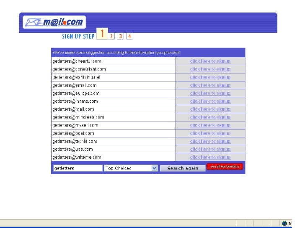Click the globe internet zone icon
The width and height of the screenshot is (305, 228).
click(284, 223)
